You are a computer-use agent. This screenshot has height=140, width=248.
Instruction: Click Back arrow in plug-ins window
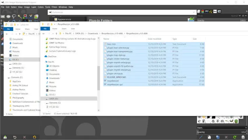7,34
